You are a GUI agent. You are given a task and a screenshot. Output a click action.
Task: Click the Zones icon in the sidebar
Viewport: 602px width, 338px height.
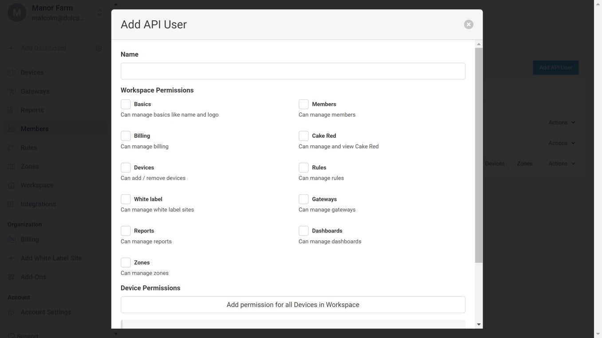11,166
